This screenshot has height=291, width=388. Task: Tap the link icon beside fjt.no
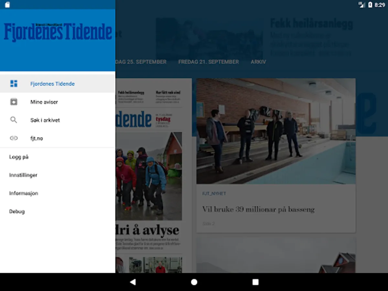pos(14,138)
